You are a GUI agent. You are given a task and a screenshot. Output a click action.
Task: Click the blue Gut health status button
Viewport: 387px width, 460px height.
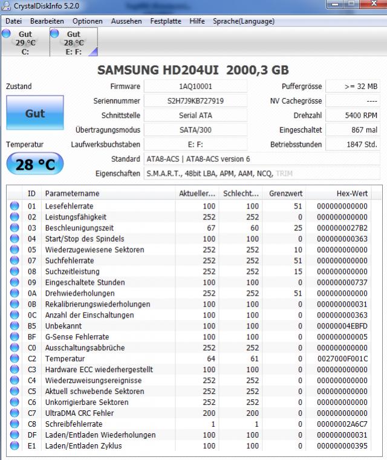[x=35, y=113]
